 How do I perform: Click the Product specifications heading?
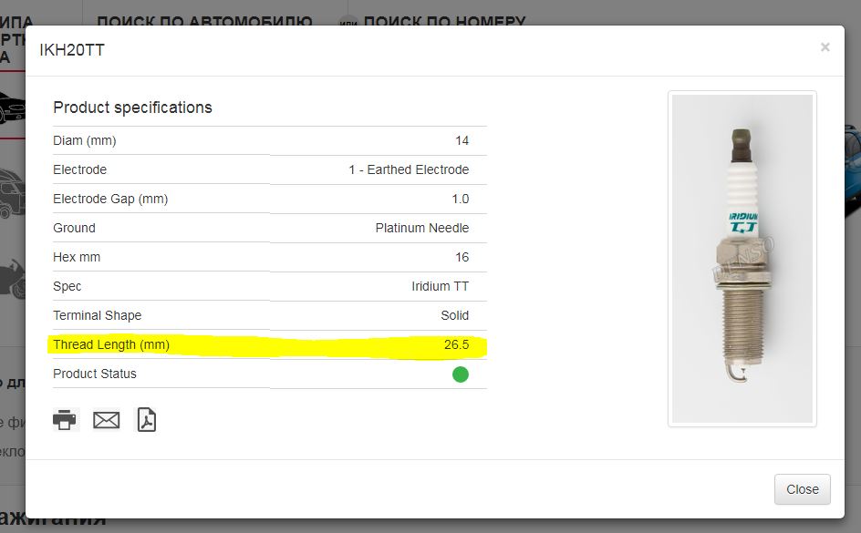coord(132,108)
